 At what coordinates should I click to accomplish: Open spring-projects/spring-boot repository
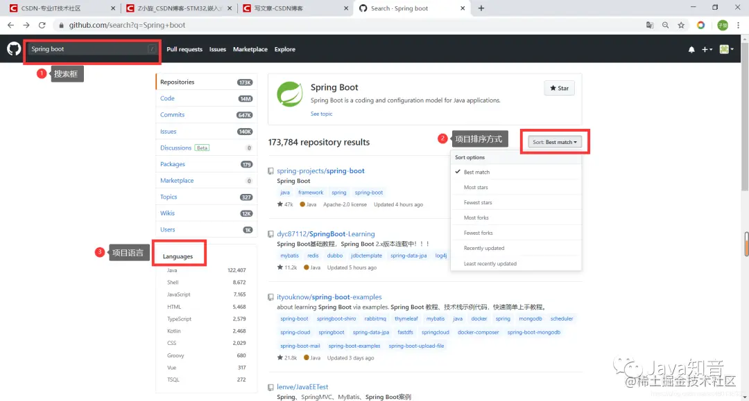point(320,170)
